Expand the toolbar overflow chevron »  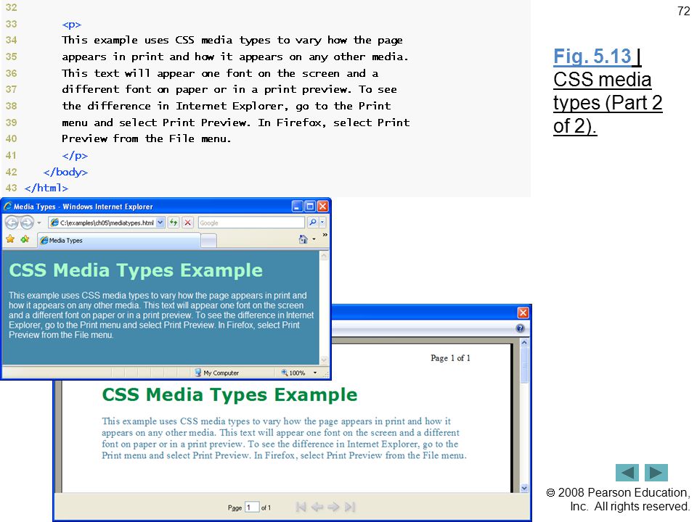click(325, 235)
